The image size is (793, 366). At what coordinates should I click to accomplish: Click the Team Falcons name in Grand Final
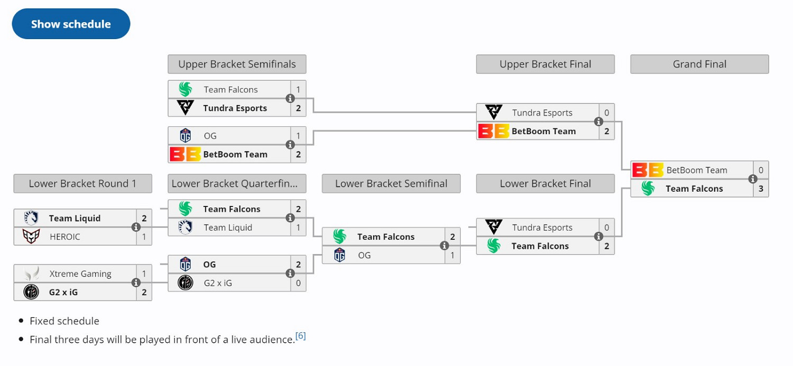click(x=695, y=189)
